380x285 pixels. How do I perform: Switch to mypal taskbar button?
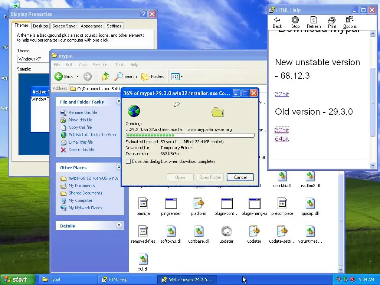point(69,279)
